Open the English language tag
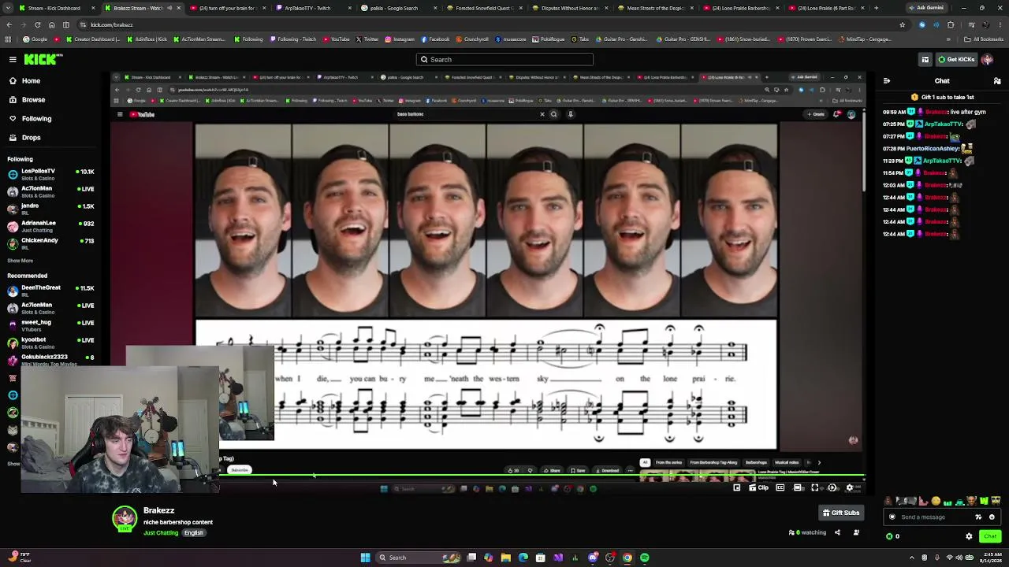Screen dimensions: 1009x567 tap(194, 533)
